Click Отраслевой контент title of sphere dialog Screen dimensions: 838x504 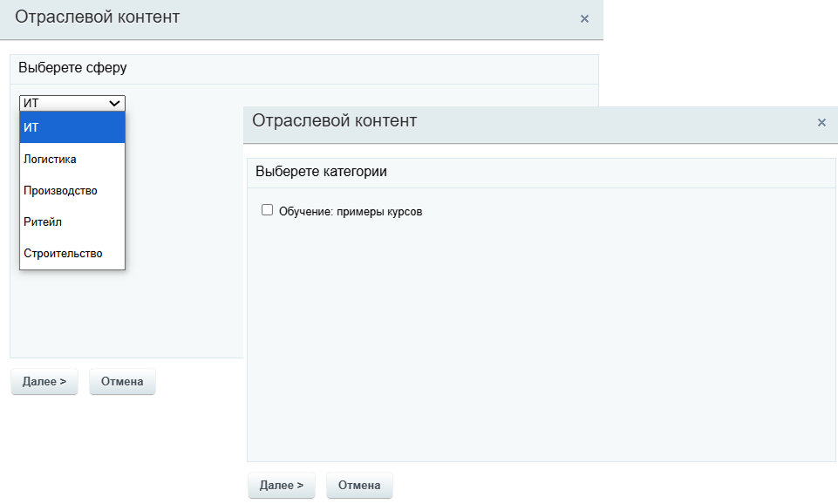pyautogui.click(x=98, y=17)
